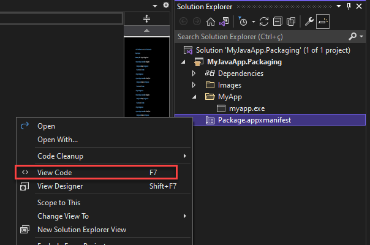This screenshot has height=245, width=370.
Task: Click the Home icon in Solution Explorer
Action: [x=211, y=21]
